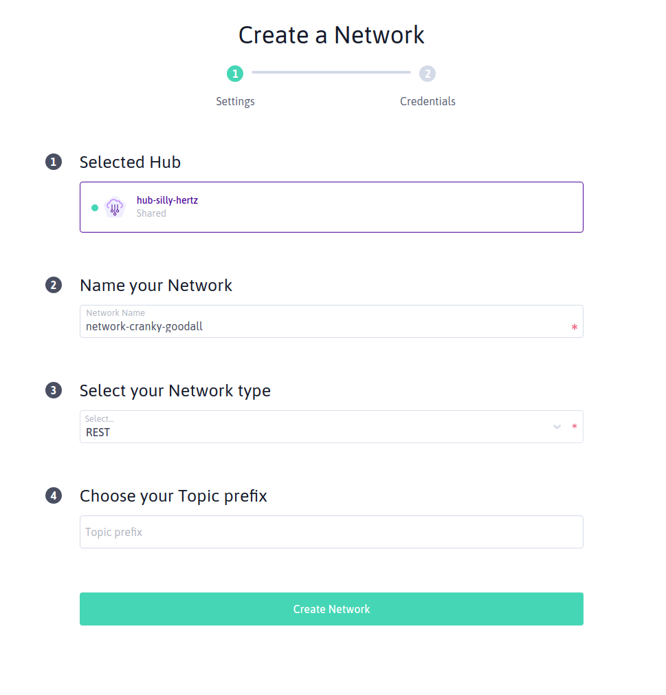Click the step 2 Credentials circle indicator
The image size is (666, 695).
point(428,74)
